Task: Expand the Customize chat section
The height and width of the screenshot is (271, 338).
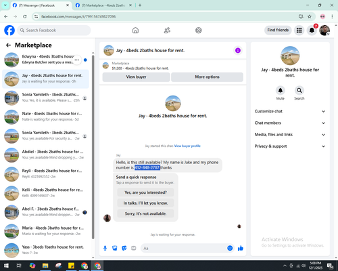Action: [290, 111]
